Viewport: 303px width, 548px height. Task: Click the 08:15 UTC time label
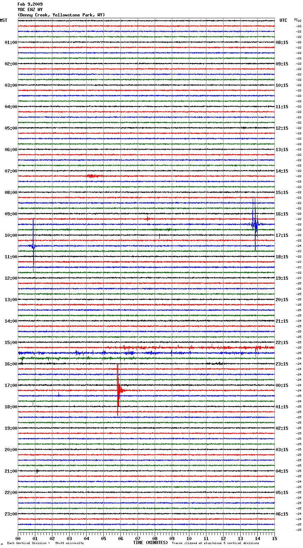pos(282,43)
